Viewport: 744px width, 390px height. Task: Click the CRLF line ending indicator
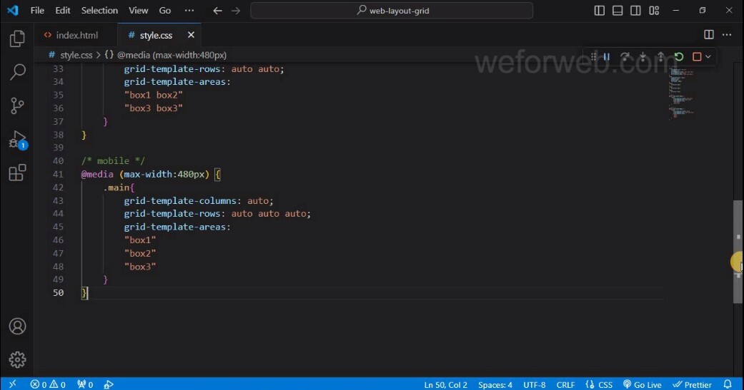pos(565,384)
